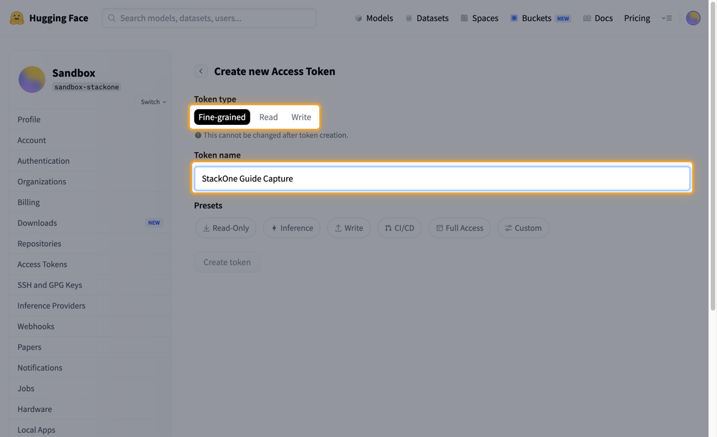This screenshot has width=717, height=437.
Task: Open Jobs in sidebar
Action: coord(90,388)
